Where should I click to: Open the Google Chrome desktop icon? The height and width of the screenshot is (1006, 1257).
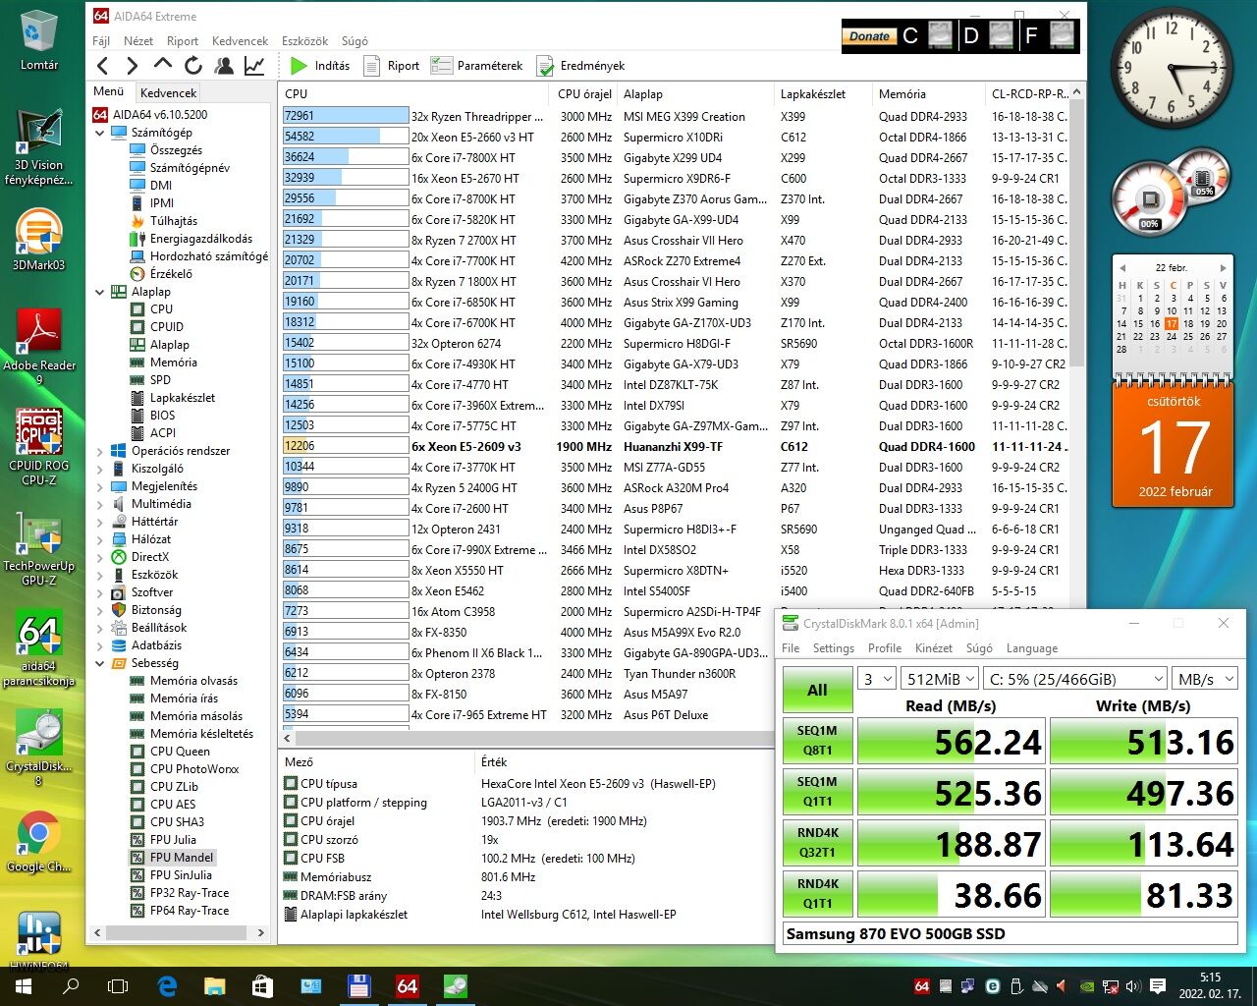click(39, 842)
